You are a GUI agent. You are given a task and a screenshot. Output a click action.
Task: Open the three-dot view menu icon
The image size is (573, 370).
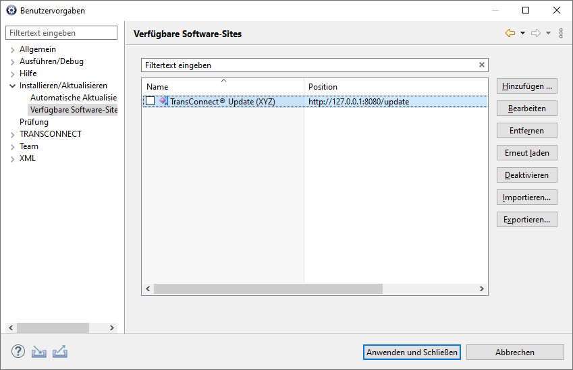pyautogui.click(x=561, y=33)
